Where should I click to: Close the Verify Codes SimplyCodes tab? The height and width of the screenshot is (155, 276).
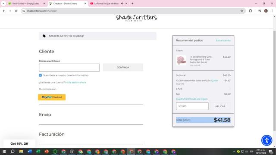click(x=44, y=3)
